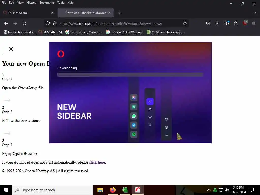The width and height of the screenshot is (260, 195).
Task: Click the WhatsApp icon in sidebar image
Action: tap(134, 116)
